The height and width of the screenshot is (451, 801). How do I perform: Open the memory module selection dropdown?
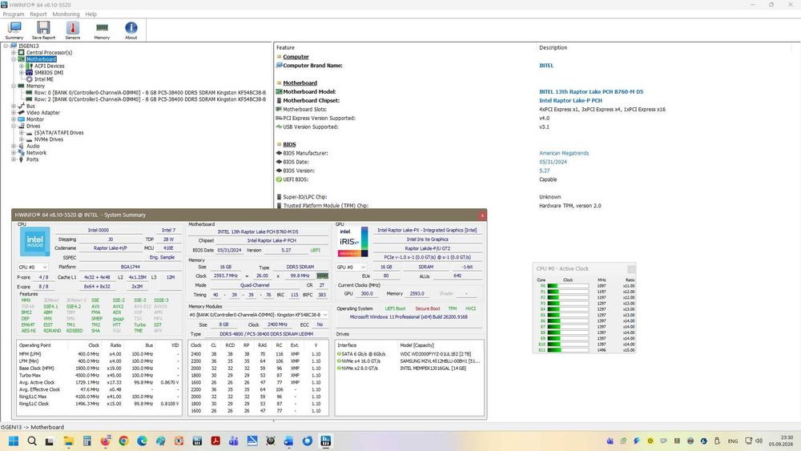click(258, 315)
